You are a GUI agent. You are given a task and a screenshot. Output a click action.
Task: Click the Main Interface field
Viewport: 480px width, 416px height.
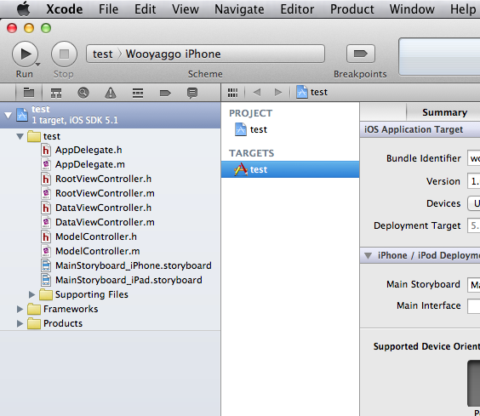(x=473, y=305)
